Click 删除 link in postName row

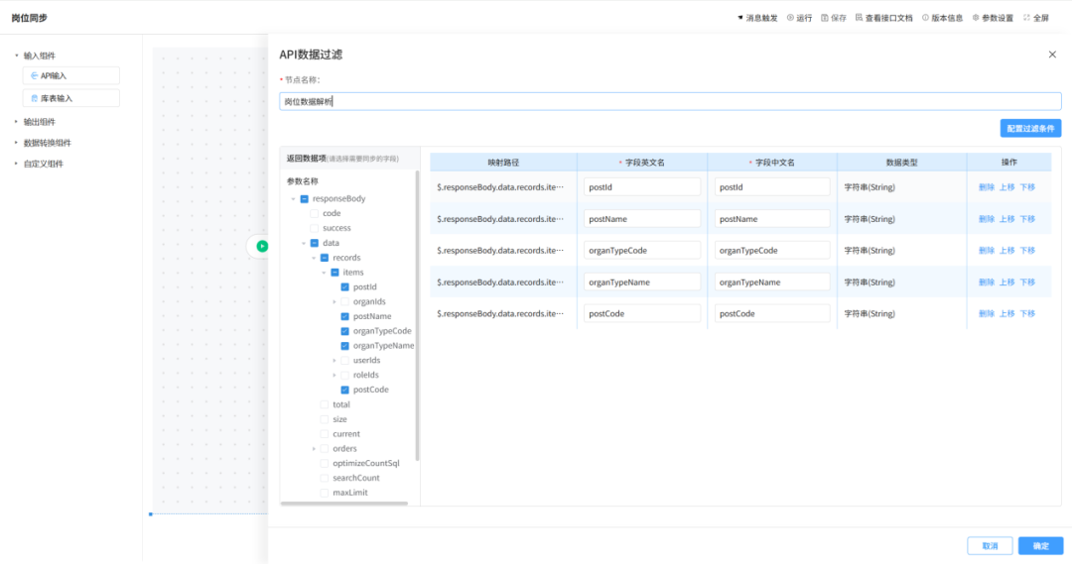[986, 219]
